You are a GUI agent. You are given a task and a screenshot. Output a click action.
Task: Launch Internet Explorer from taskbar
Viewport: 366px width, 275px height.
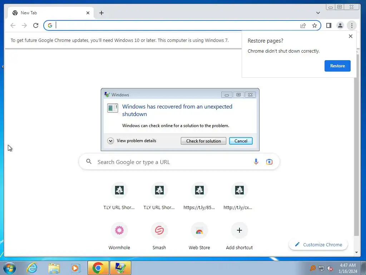(32, 268)
